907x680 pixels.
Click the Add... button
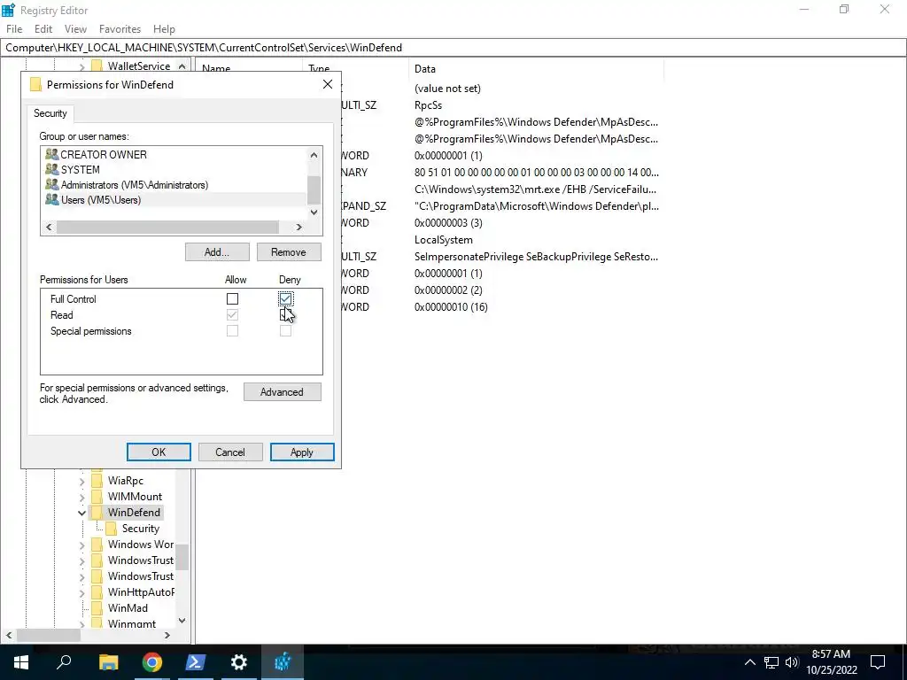217,252
